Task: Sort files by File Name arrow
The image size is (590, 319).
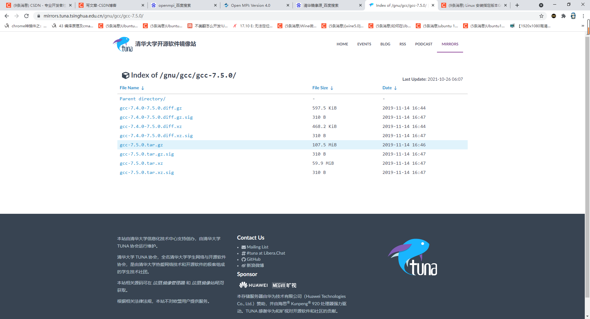Action: (143, 88)
